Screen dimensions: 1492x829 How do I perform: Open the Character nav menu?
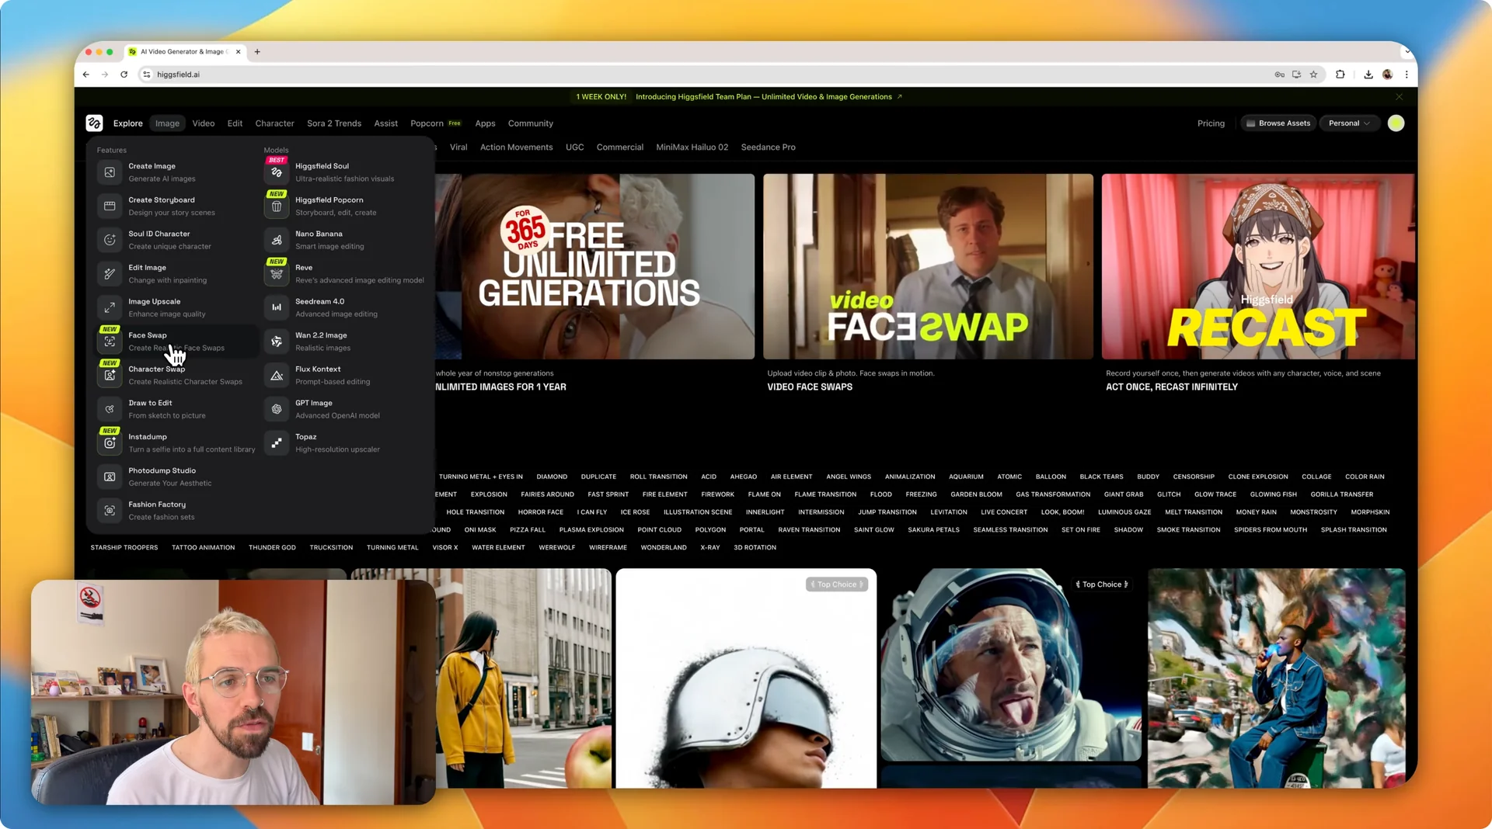274,123
